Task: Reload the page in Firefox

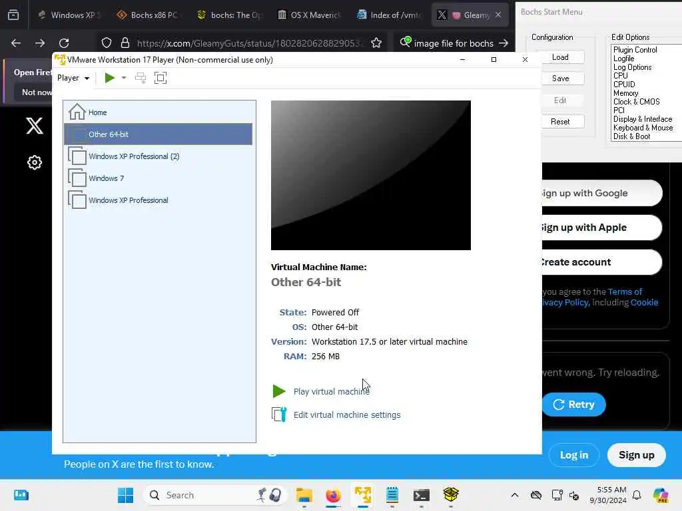Action: click(64, 43)
